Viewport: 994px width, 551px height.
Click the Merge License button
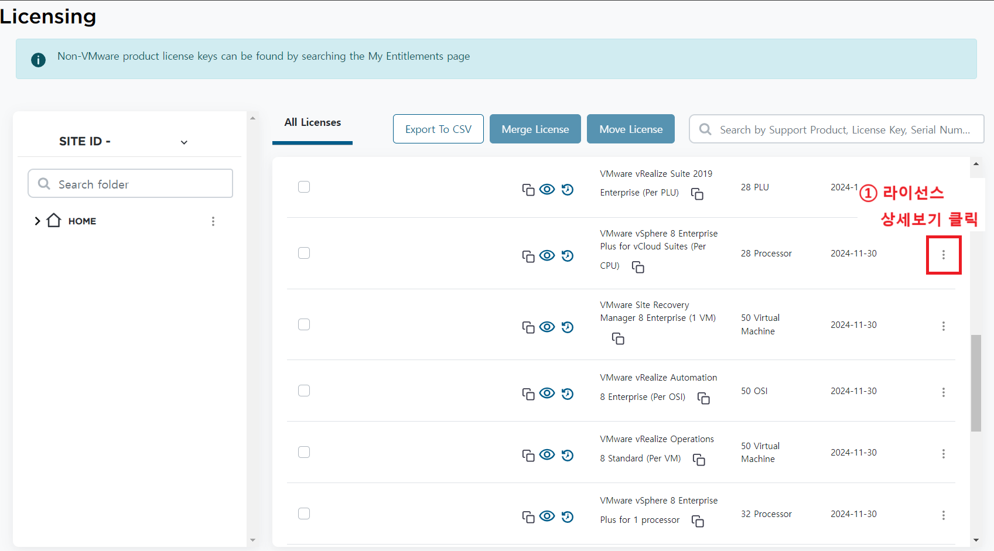tap(535, 129)
